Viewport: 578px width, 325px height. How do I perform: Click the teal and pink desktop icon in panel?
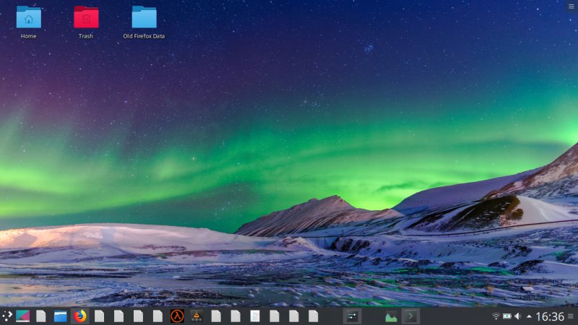tap(23, 316)
